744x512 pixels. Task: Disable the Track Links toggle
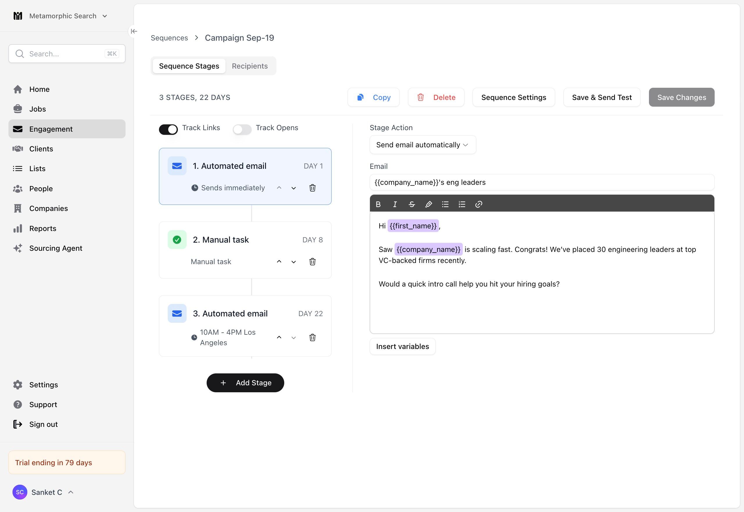click(x=168, y=129)
